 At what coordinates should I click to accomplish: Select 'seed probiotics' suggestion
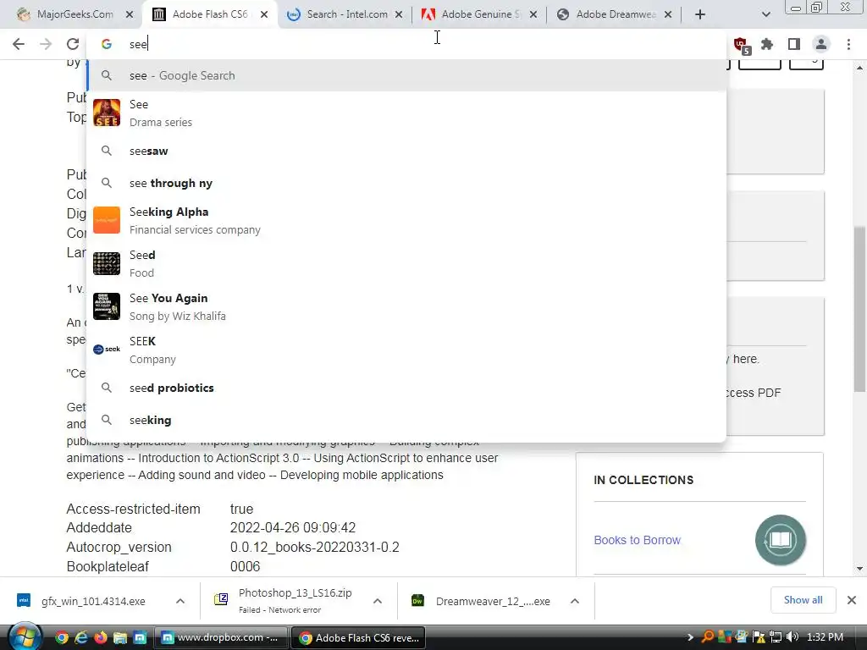406,388
